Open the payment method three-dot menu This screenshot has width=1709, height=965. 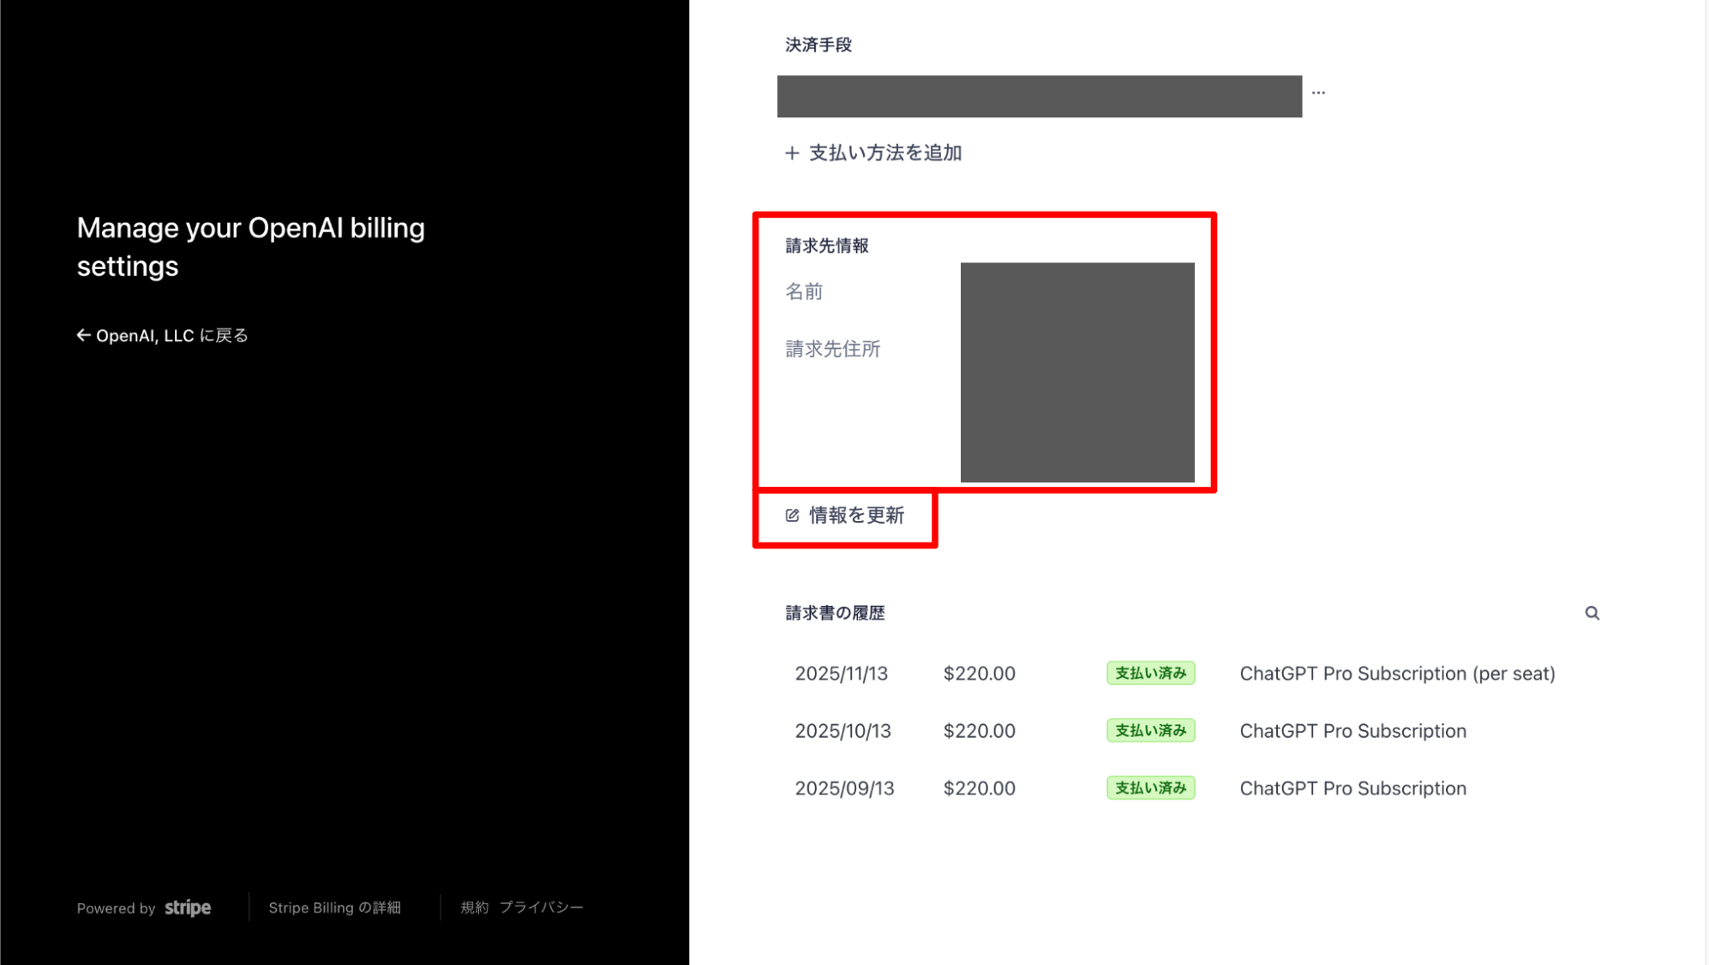click(x=1318, y=93)
